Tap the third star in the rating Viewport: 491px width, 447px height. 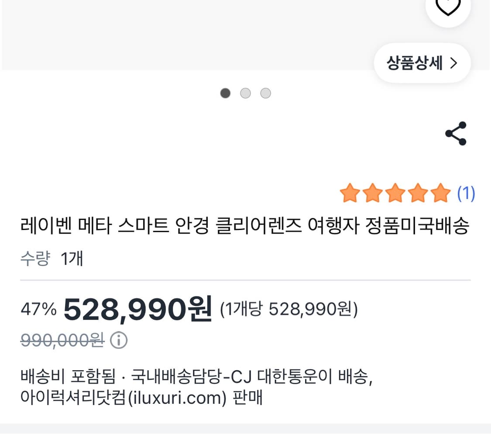coord(395,192)
